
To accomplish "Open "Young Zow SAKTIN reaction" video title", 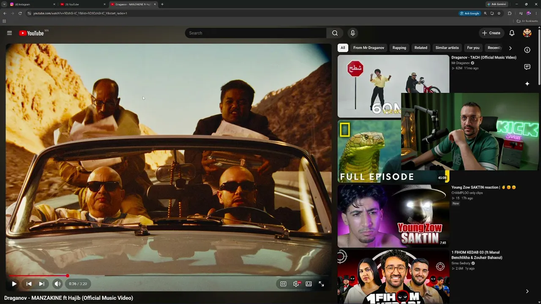I will click(x=484, y=187).
